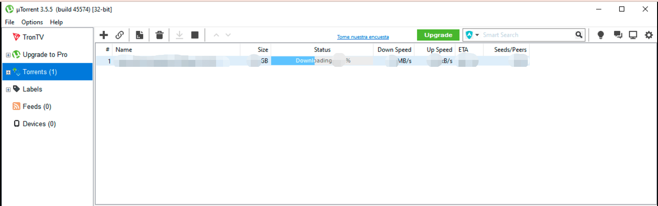Click Add Torrent from URL link icon
This screenshot has height=206, width=658.
click(x=120, y=35)
